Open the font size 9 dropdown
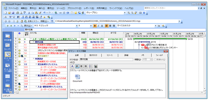The width and height of the screenshot is (208, 100). 91,26
